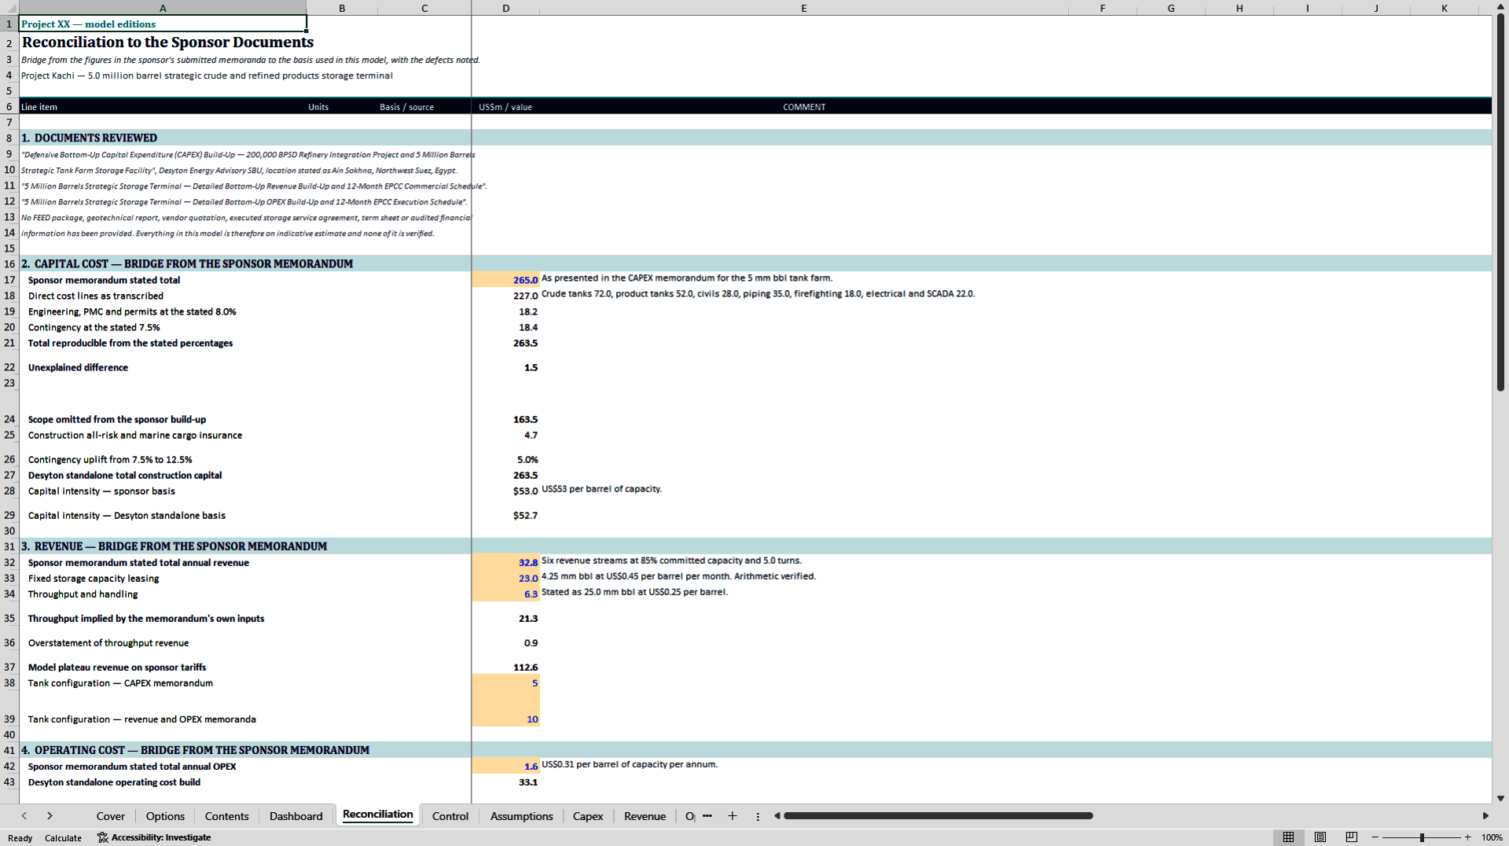The height and width of the screenshot is (846, 1509).
Task: Switch to Page Layout view icon
Action: 1320,837
